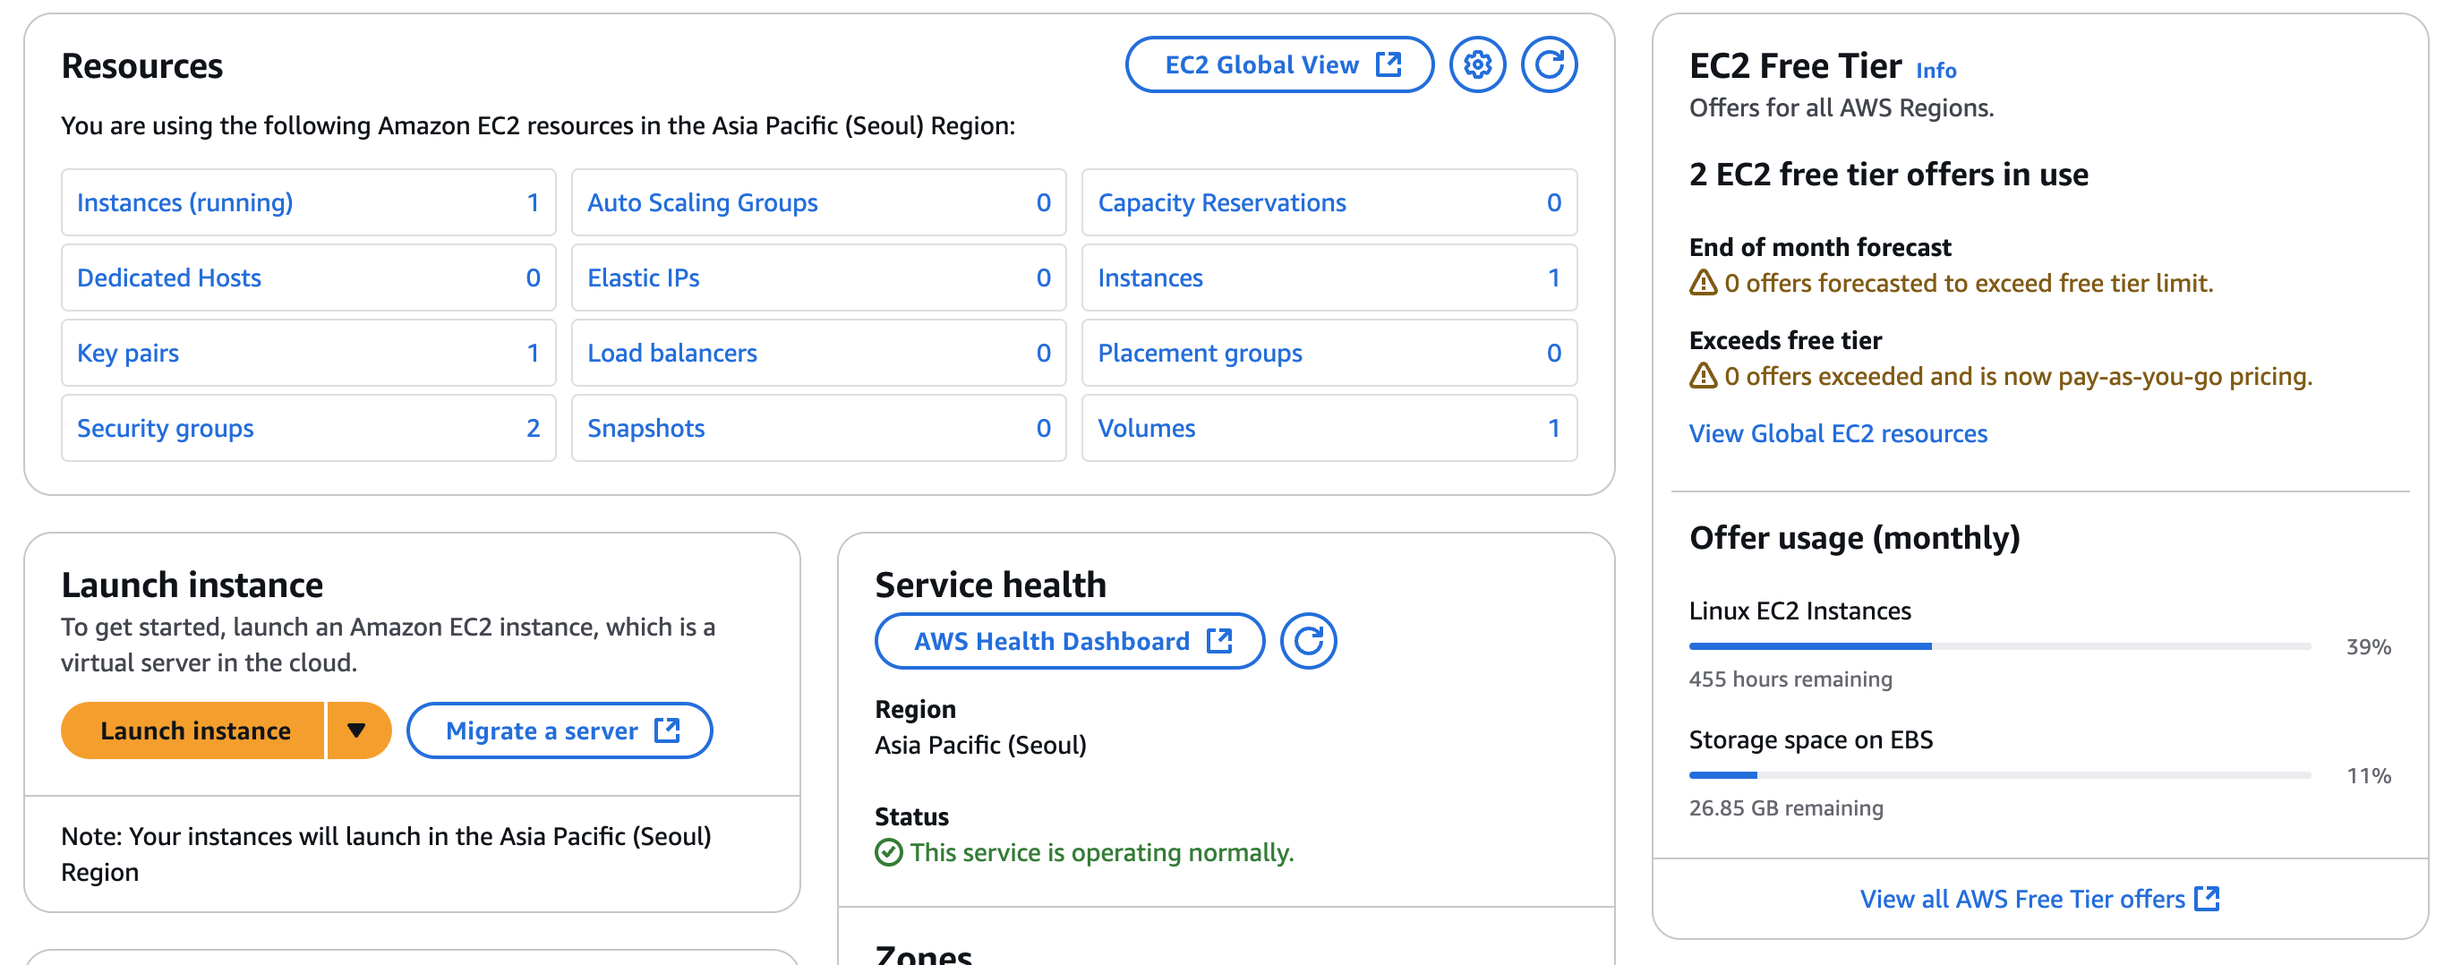Screen dimensions: 2444x965
Task: Expand the Launch instance dropdown arrow
Action: click(x=358, y=730)
